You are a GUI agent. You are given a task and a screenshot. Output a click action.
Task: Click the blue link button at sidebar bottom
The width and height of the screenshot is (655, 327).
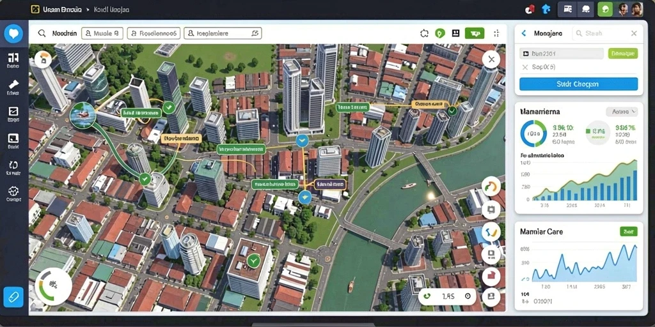[13, 297]
